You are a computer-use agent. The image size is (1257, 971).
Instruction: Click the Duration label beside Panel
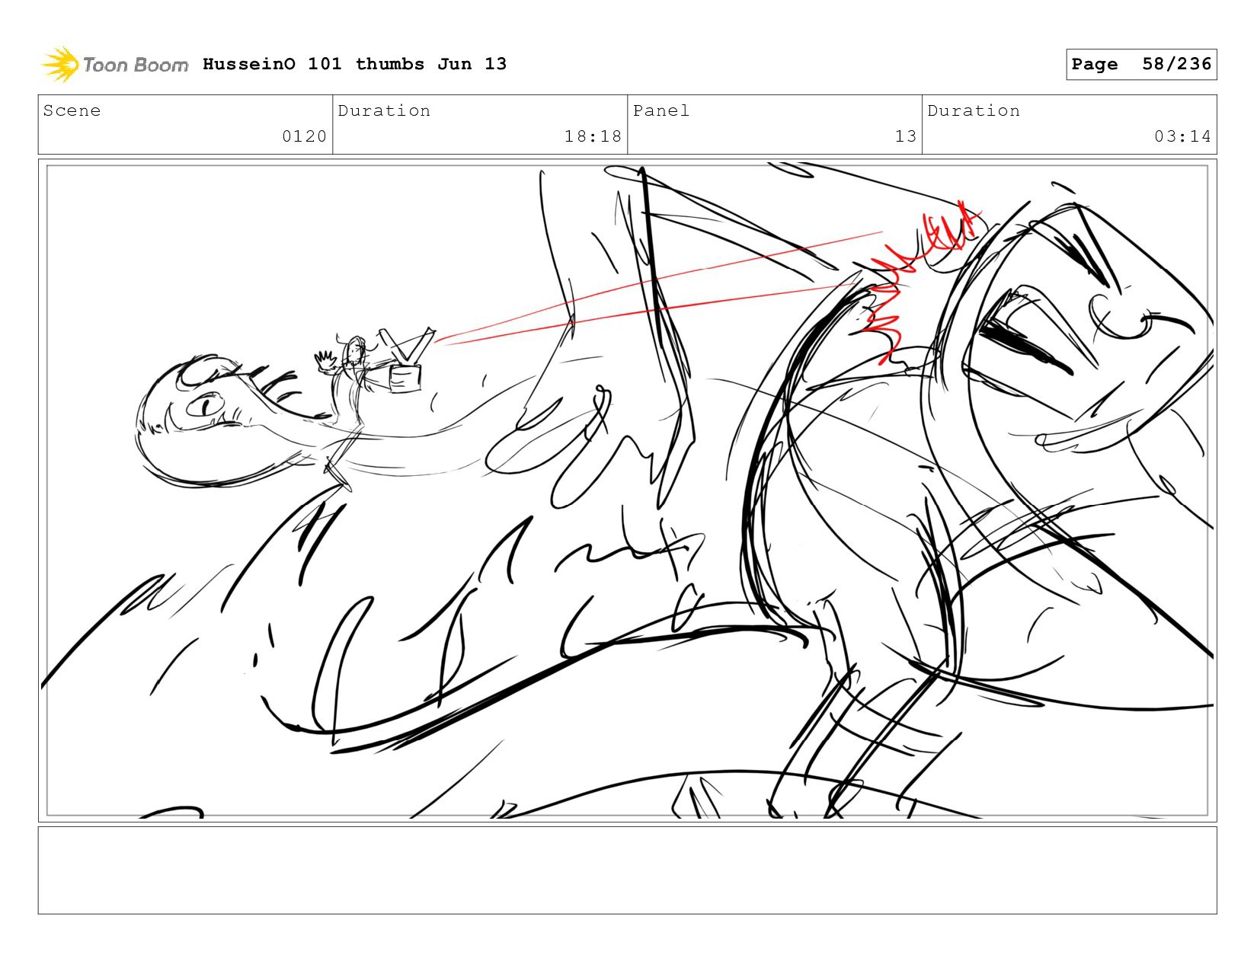click(x=974, y=110)
